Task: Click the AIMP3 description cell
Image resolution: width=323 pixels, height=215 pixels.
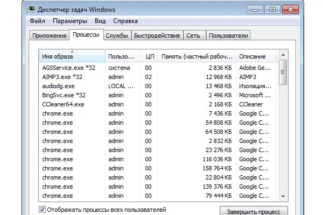Action: tap(248, 77)
